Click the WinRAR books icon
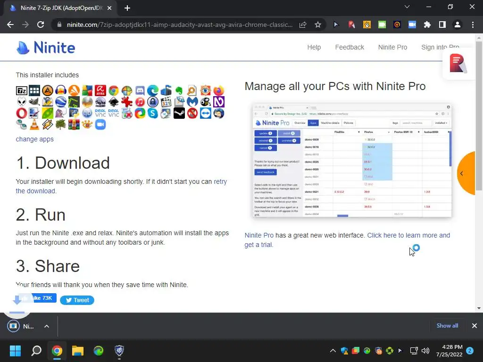 pyautogui.click(x=74, y=124)
